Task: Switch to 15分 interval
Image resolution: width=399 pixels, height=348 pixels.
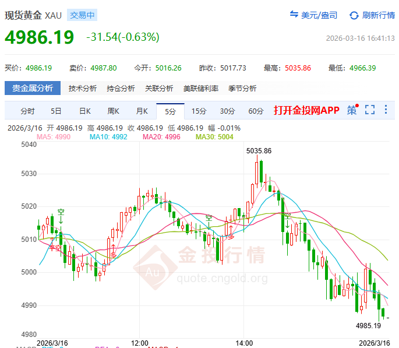Action: 199,111
